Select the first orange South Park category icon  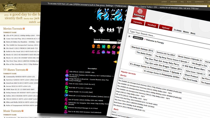[x=93, y=46]
